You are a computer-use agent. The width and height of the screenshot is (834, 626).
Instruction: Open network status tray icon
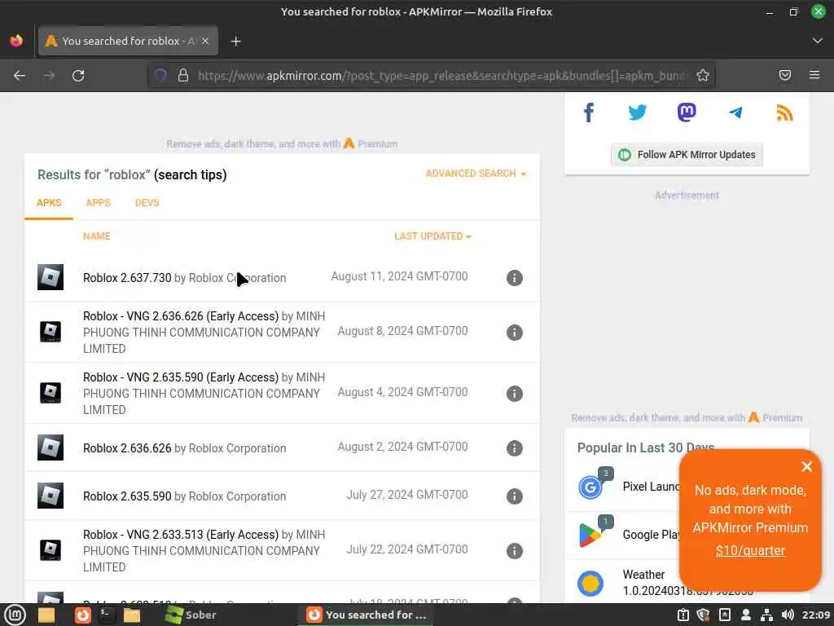tap(767, 615)
